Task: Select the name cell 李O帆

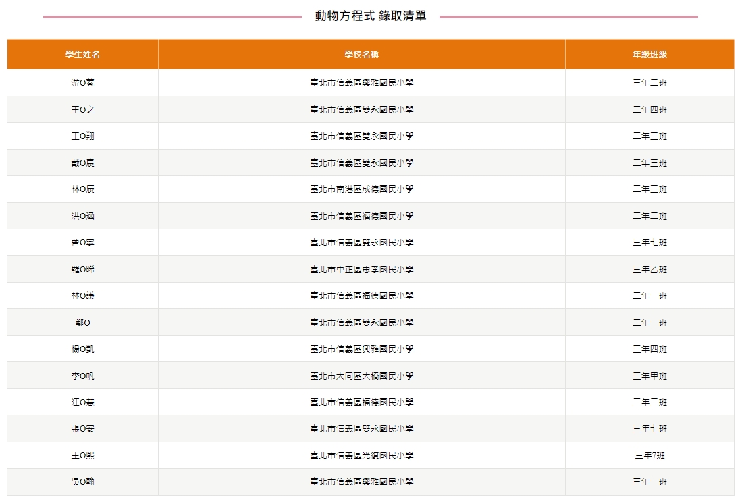Action: click(82, 376)
